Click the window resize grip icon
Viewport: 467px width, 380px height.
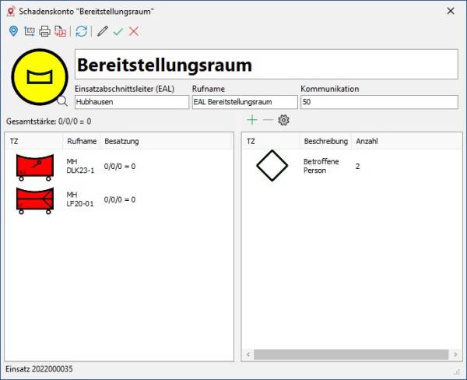point(457,371)
